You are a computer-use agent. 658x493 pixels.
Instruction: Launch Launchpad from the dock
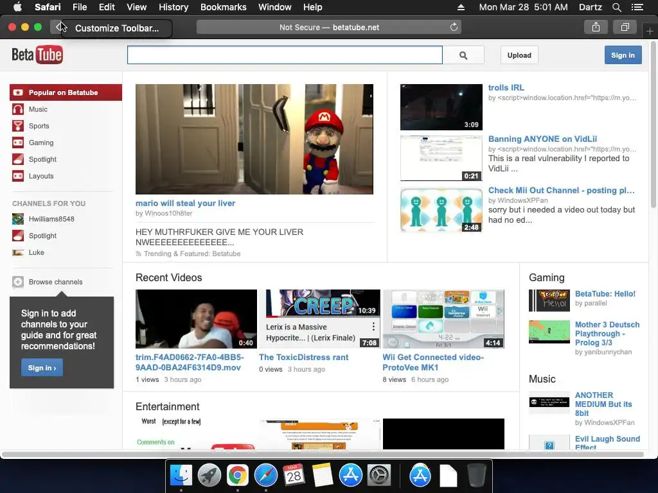[209, 476]
